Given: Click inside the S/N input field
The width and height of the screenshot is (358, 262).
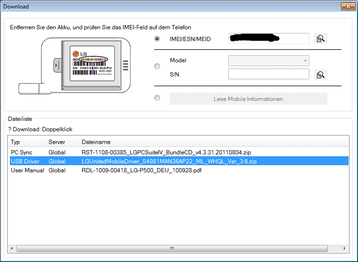Looking at the screenshot, I should [x=269, y=74].
